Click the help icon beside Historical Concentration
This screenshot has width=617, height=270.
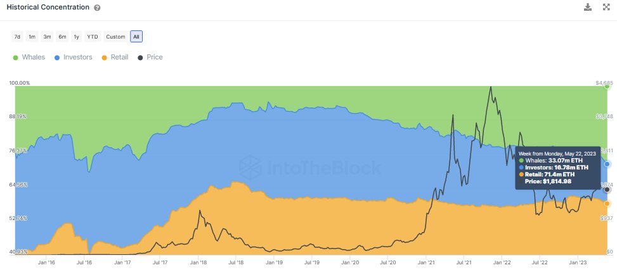[x=97, y=8]
